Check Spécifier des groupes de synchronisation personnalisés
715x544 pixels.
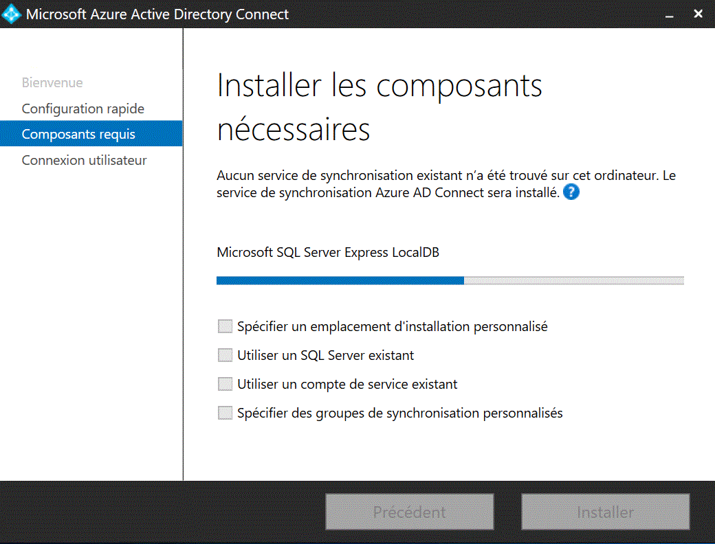(x=225, y=413)
